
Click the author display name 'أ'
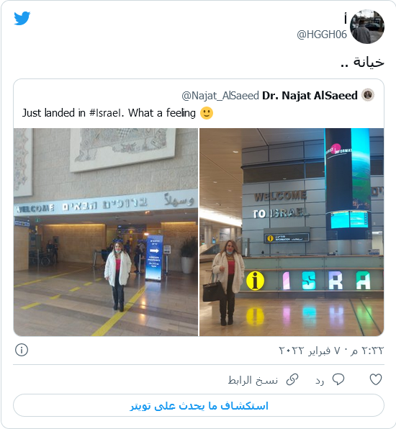tap(346, 19)
